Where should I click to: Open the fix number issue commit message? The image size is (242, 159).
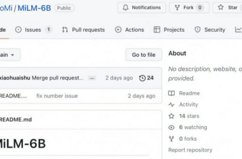tap(57, 96)
